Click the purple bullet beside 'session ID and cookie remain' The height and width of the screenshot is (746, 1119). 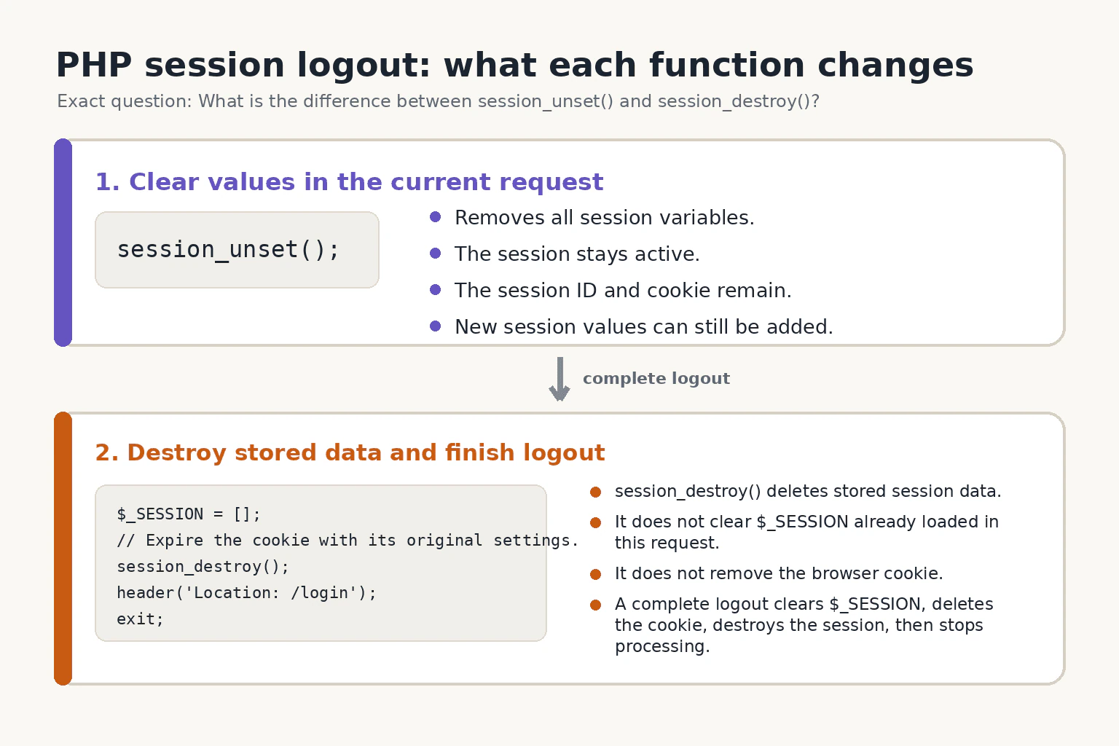pos(436,289)
